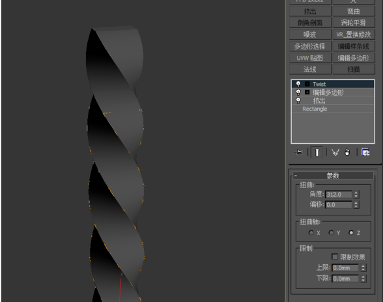
Task: Apply the VR_置换修改 modifier button
Action: 354,34
